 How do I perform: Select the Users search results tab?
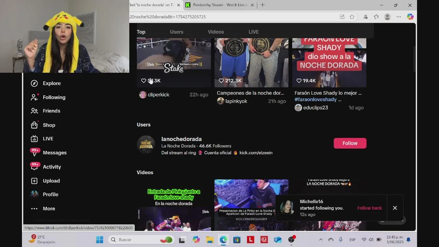point(177,32)
